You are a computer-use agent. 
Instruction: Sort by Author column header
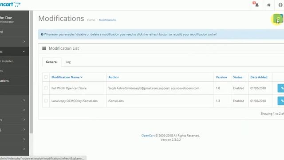click(x=114, y=77)
